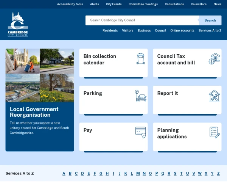Select letter P in Services A to Z

[x=156, y=174]
